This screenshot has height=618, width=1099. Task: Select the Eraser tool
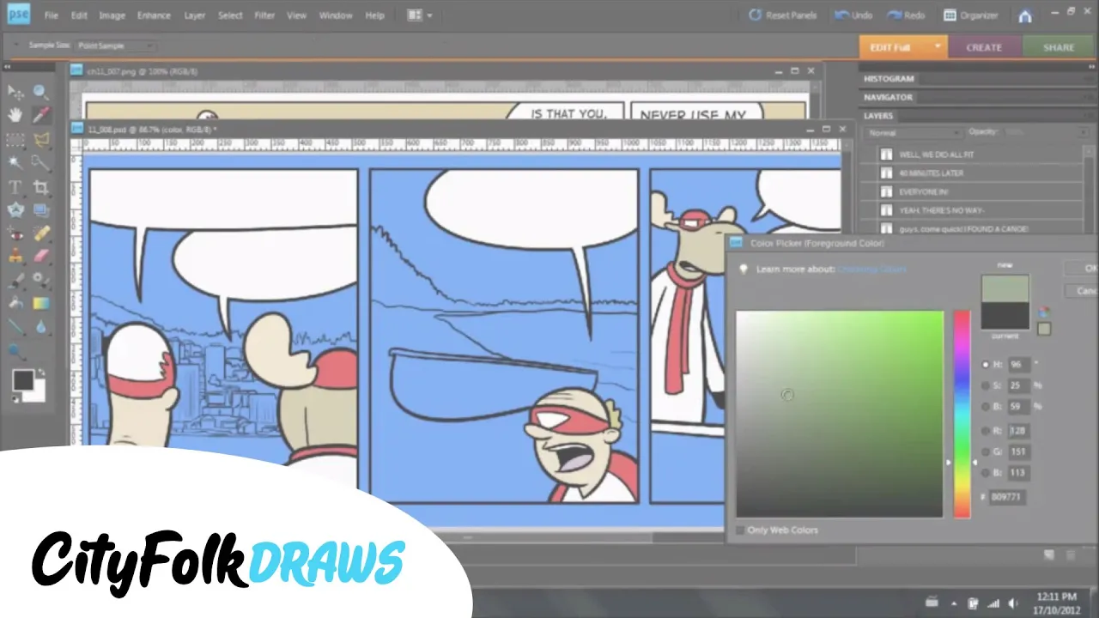[x=40, y=256]
